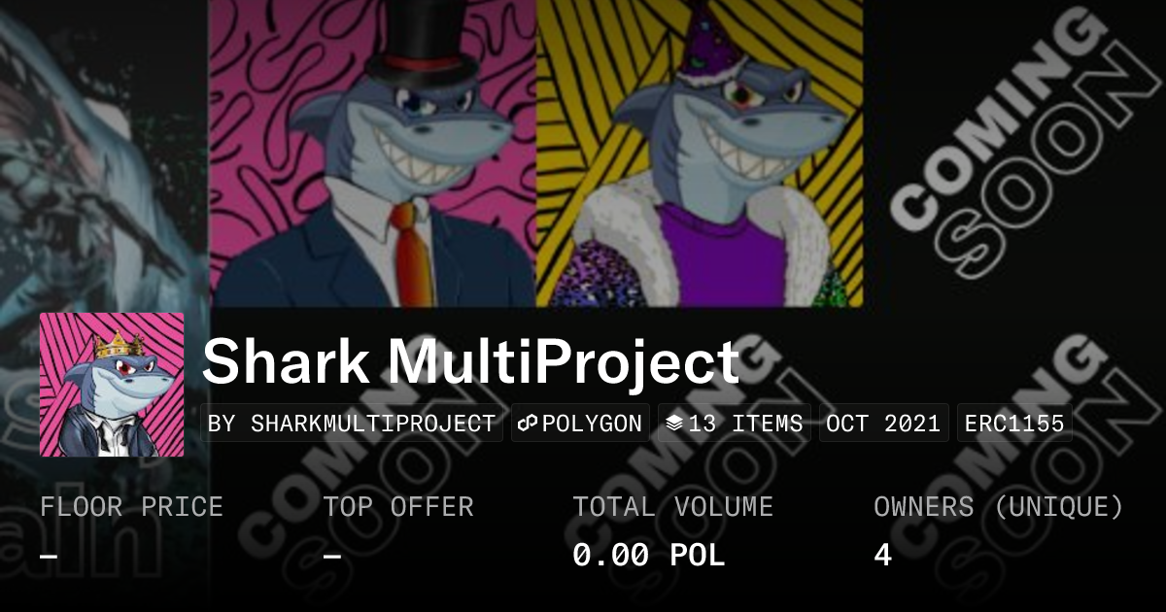The height and width of the screenshot is (612, 1166).
Task: Click the stacked layers items icon
Action: 674,424
